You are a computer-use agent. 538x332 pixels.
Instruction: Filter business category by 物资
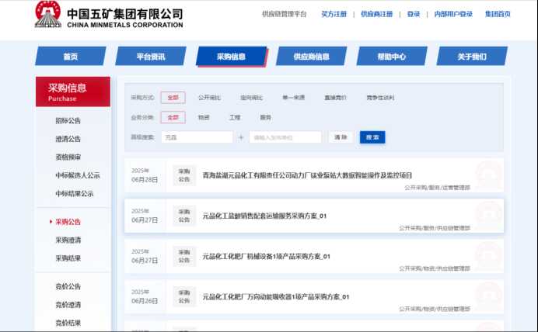[x=204, y=118]
